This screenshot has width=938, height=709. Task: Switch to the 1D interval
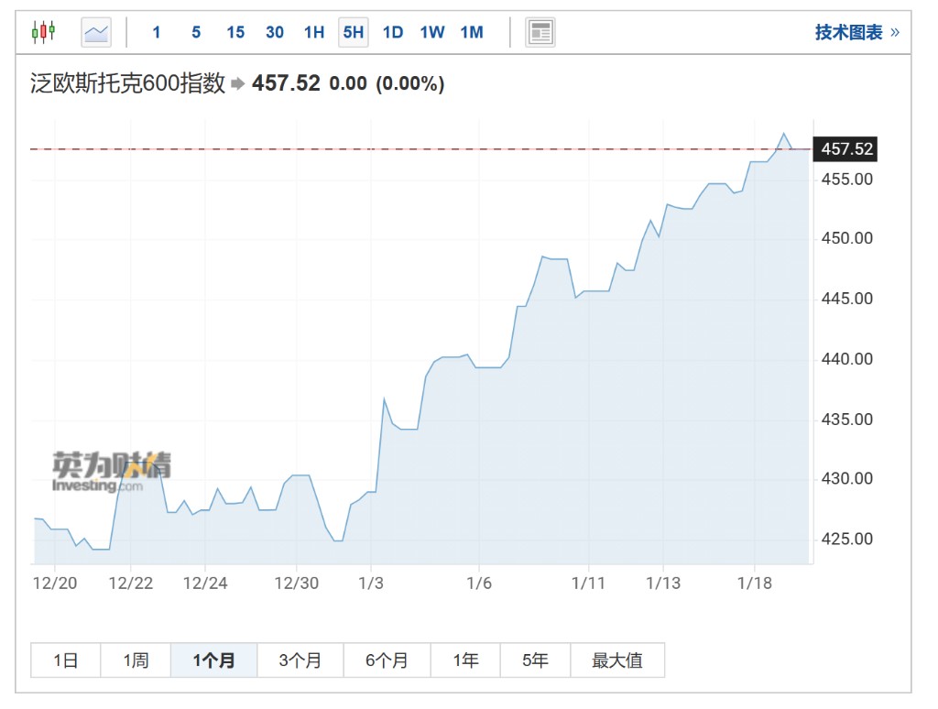pyautogui.click(x=393, y=33)
